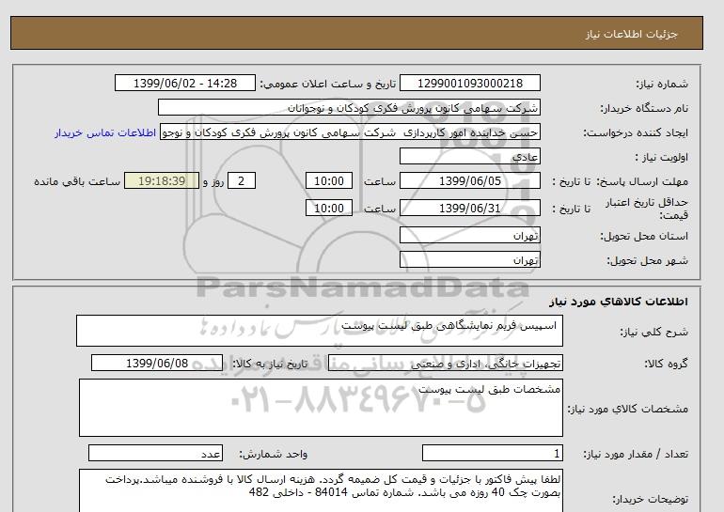This screenshot has width=724, height=512.
Task: Click the quantity field showing 1
Action: [492, 453]
